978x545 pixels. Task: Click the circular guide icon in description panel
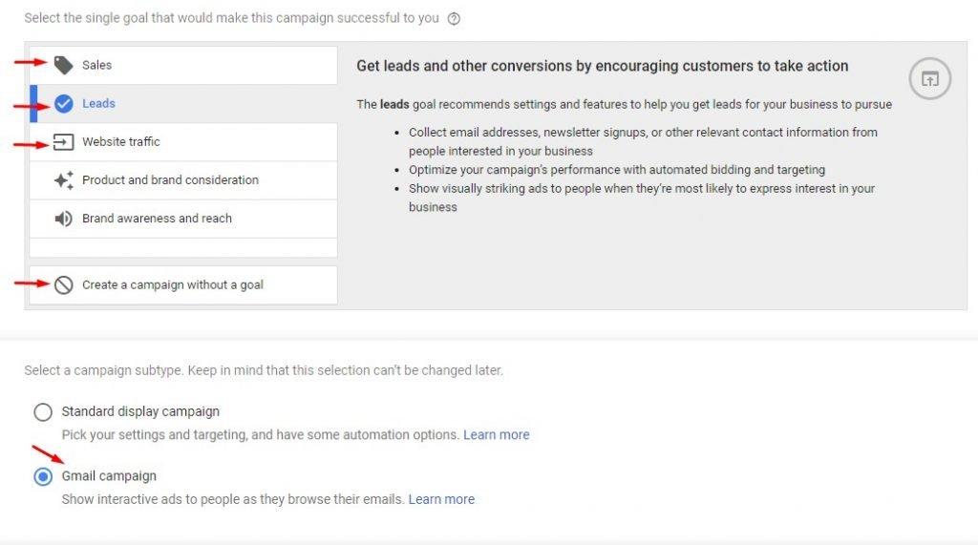[929, 78]
